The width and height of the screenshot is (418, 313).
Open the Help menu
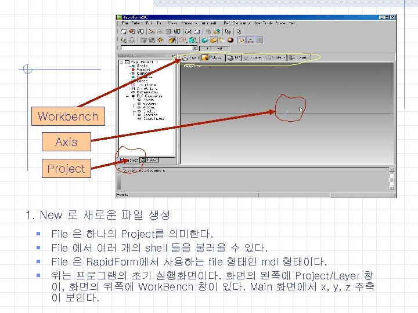291,23
